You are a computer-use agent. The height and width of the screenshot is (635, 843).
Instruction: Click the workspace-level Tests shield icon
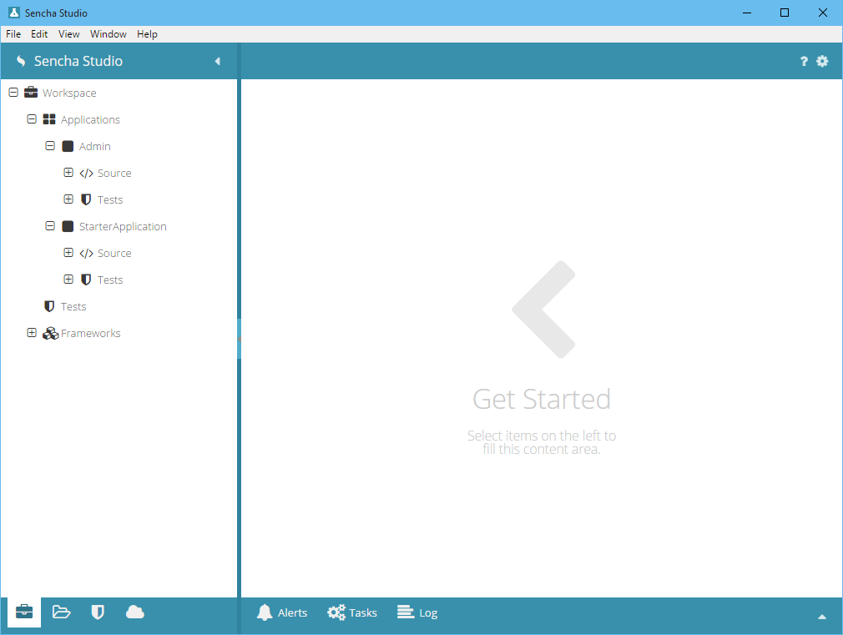49,306
